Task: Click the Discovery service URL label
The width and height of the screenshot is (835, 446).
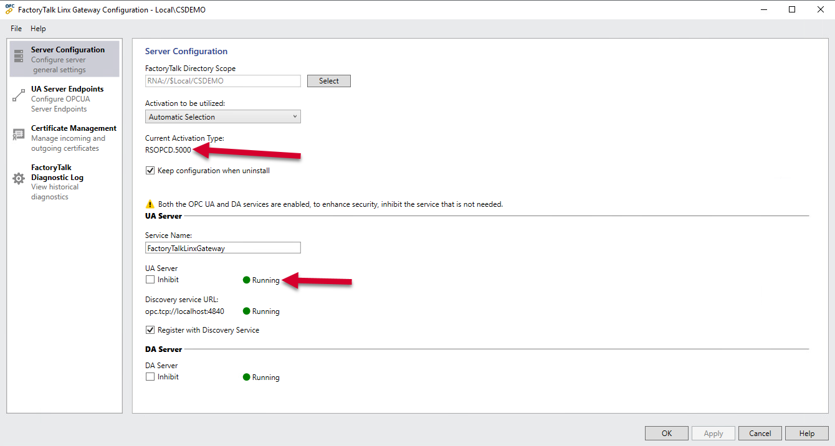Action: pyautogui.click(x=182, y=300)
